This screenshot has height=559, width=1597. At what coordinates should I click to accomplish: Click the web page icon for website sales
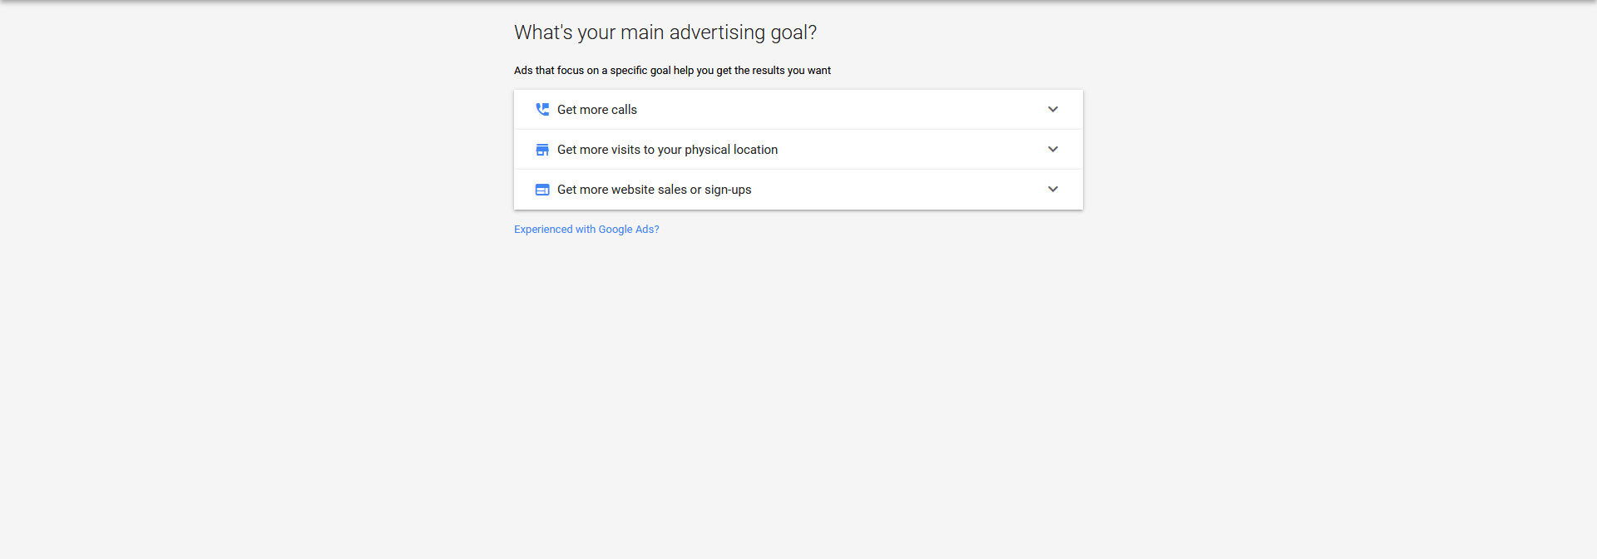[542, 190]
